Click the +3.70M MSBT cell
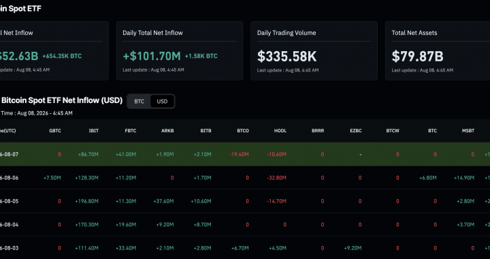This screenshot has height=259, width=490. (x=465, y=225)
